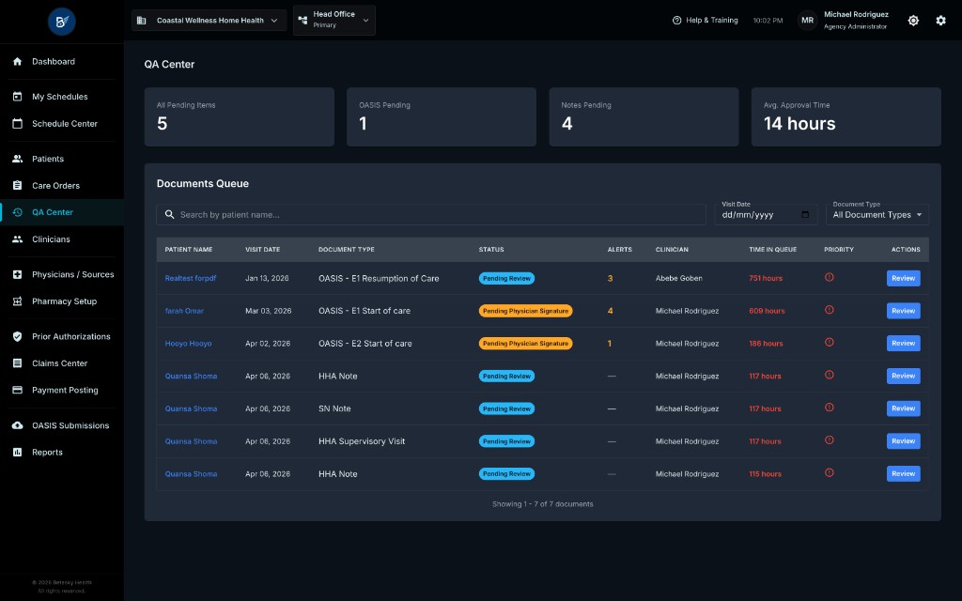The image size is (962, 601).
Task: Click Help & Training link text
Action: pos(712,21)
